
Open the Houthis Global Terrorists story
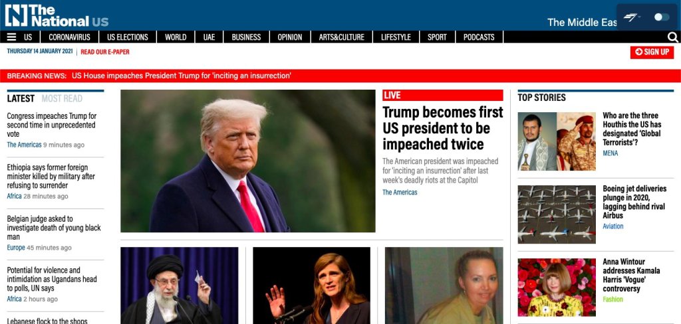tap(632, 129)
